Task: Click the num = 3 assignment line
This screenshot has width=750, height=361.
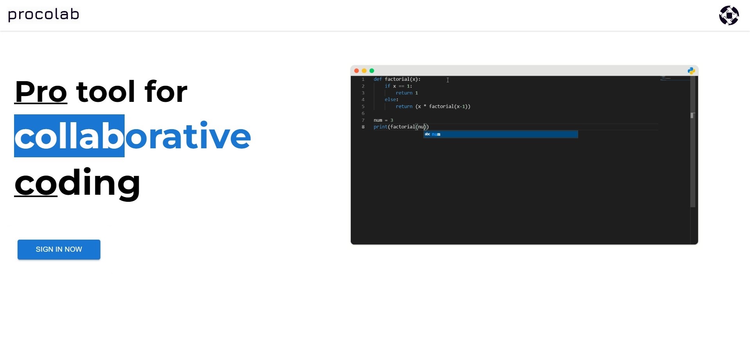Action: (x=384, y=120)
